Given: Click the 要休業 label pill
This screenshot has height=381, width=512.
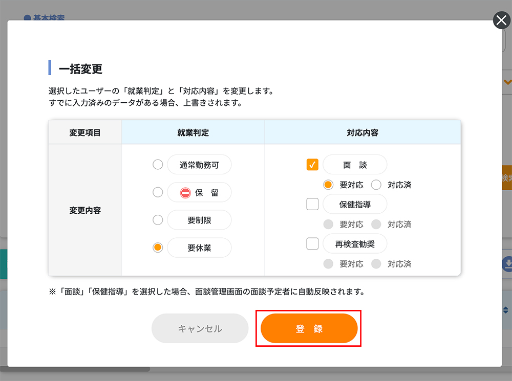Looking at the screenshot, I should tap(199, 248).
